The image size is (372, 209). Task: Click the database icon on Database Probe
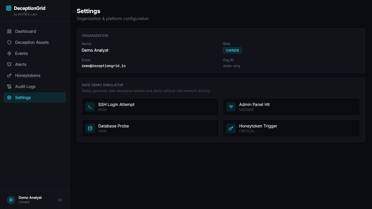coord(90,128)
